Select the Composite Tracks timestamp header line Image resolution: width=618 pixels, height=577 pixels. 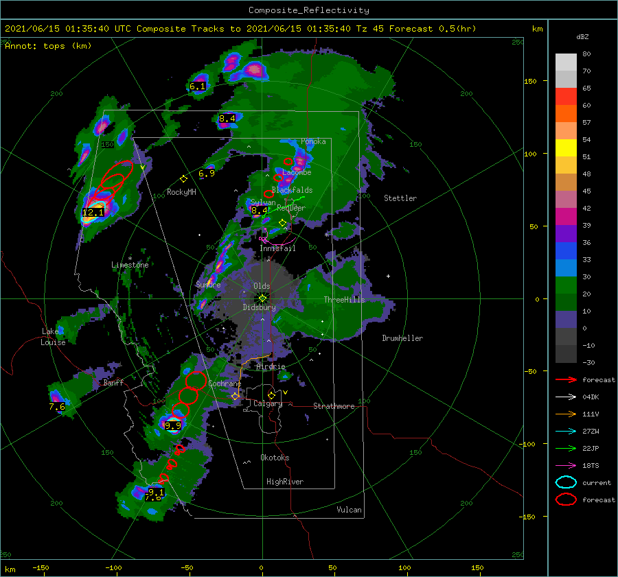[240, 29]
